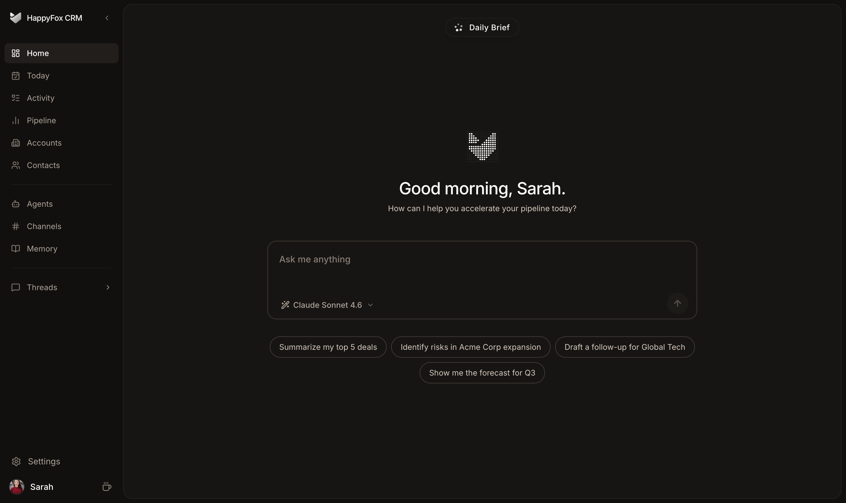Click the magic wand icon beside the model name
The image size is (846, 503).
tap(285, 305)
